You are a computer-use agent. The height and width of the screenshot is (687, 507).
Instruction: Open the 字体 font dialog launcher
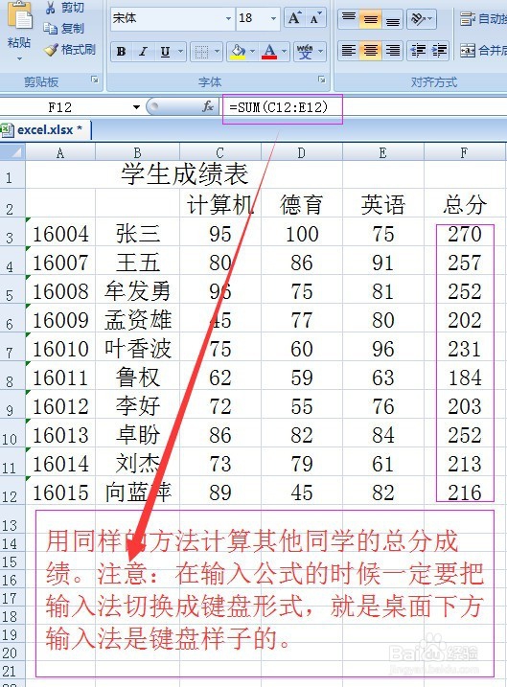[322, 80]
